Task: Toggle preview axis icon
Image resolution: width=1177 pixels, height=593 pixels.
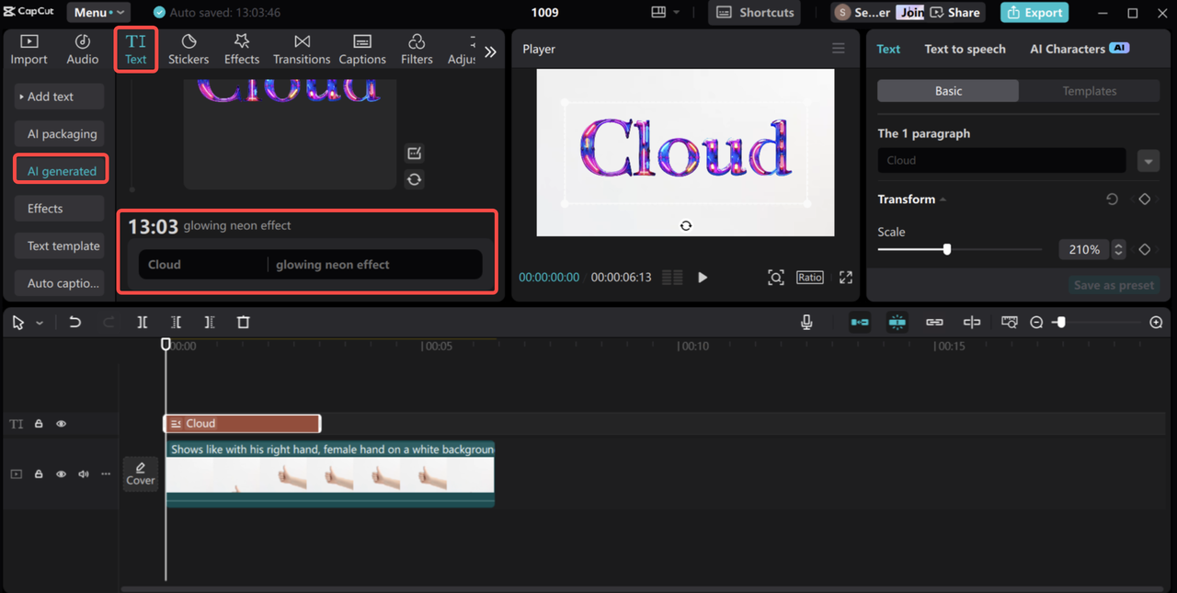Action: pos(972,323)
